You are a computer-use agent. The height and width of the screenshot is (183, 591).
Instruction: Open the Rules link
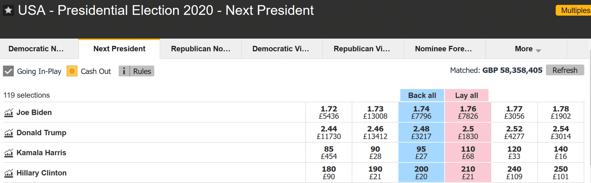[142, 71]
